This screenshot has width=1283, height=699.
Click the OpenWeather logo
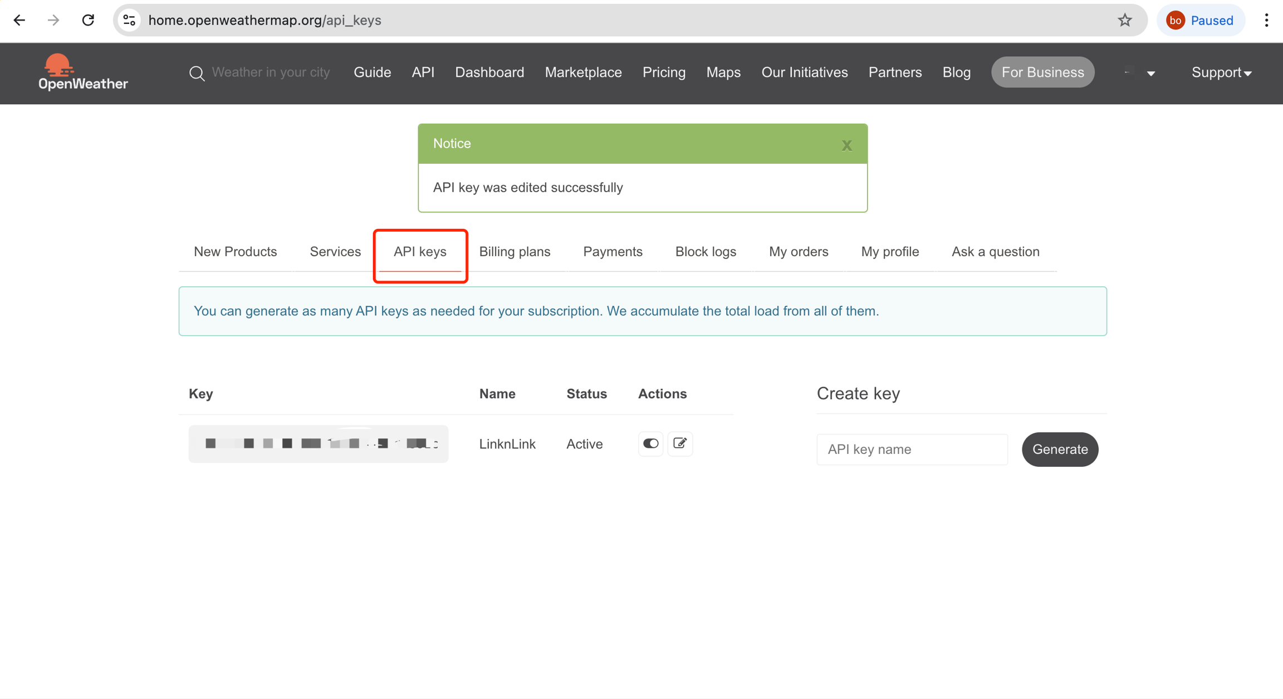(x=83, y=72)
